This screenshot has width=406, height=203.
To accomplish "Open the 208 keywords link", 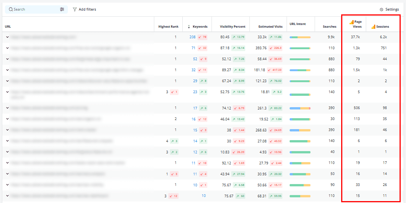I will tap(192, 37).
